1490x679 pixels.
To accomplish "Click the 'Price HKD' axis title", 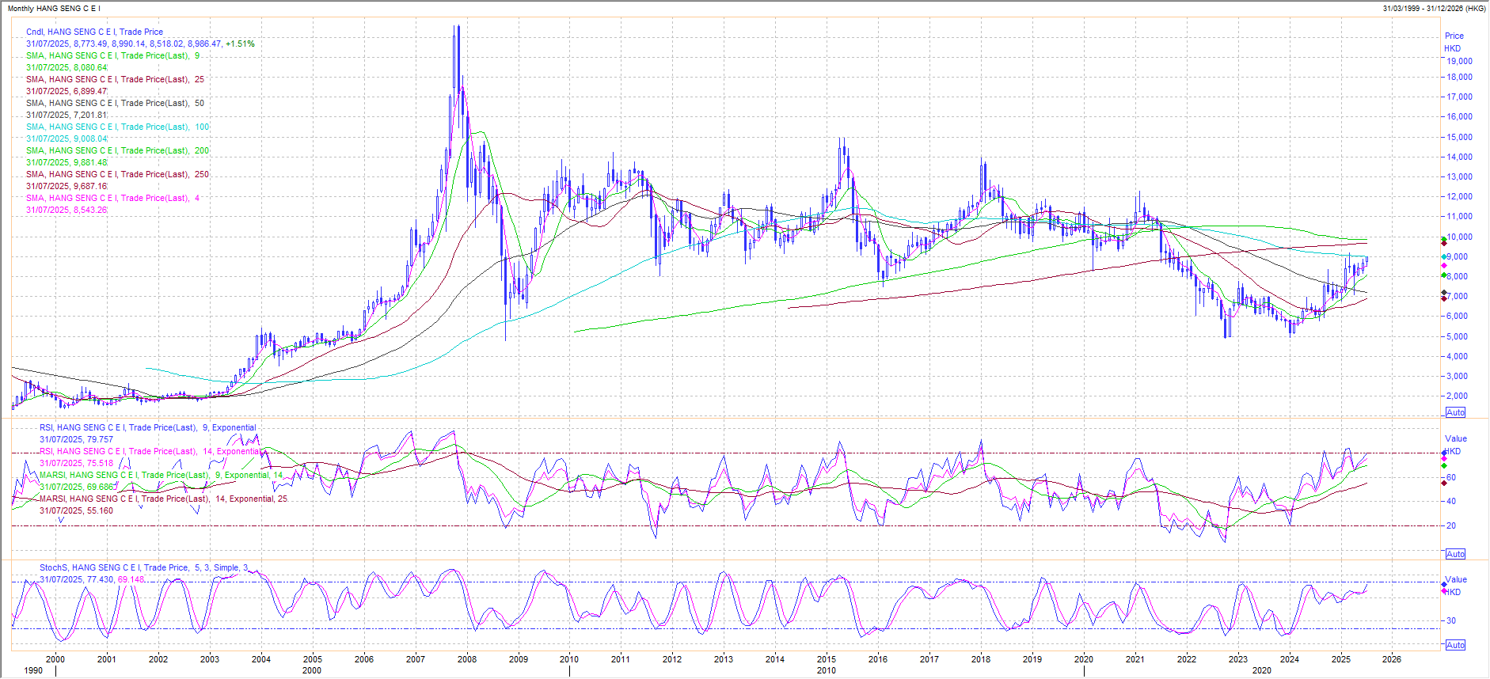I will (x=1454, y=42).
